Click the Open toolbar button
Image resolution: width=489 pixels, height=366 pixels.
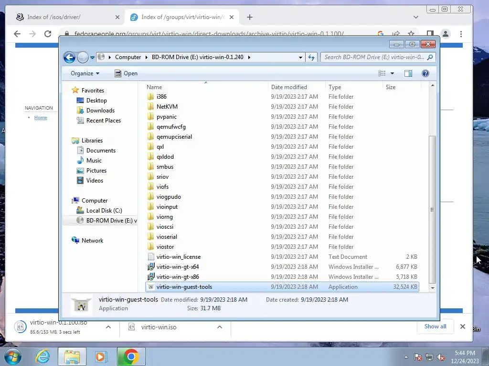click(126, 73)
